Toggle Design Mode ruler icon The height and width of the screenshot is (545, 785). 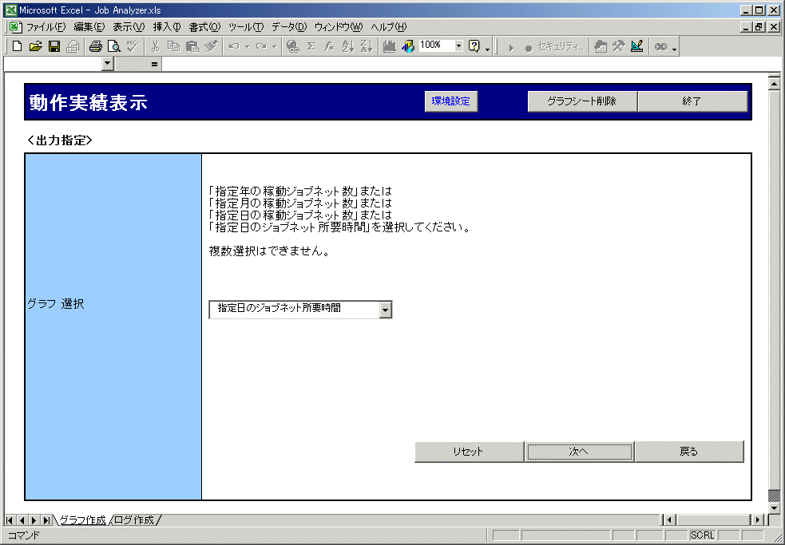click(x=637, y=46)
